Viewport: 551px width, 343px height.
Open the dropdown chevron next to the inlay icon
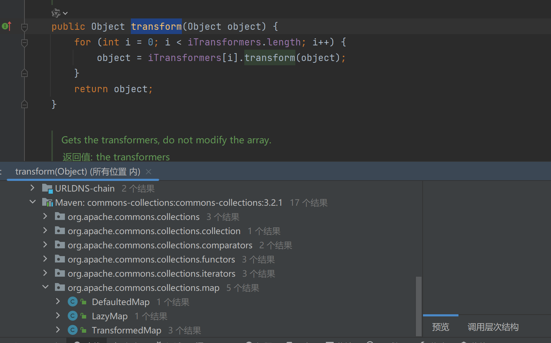point(65,13)
